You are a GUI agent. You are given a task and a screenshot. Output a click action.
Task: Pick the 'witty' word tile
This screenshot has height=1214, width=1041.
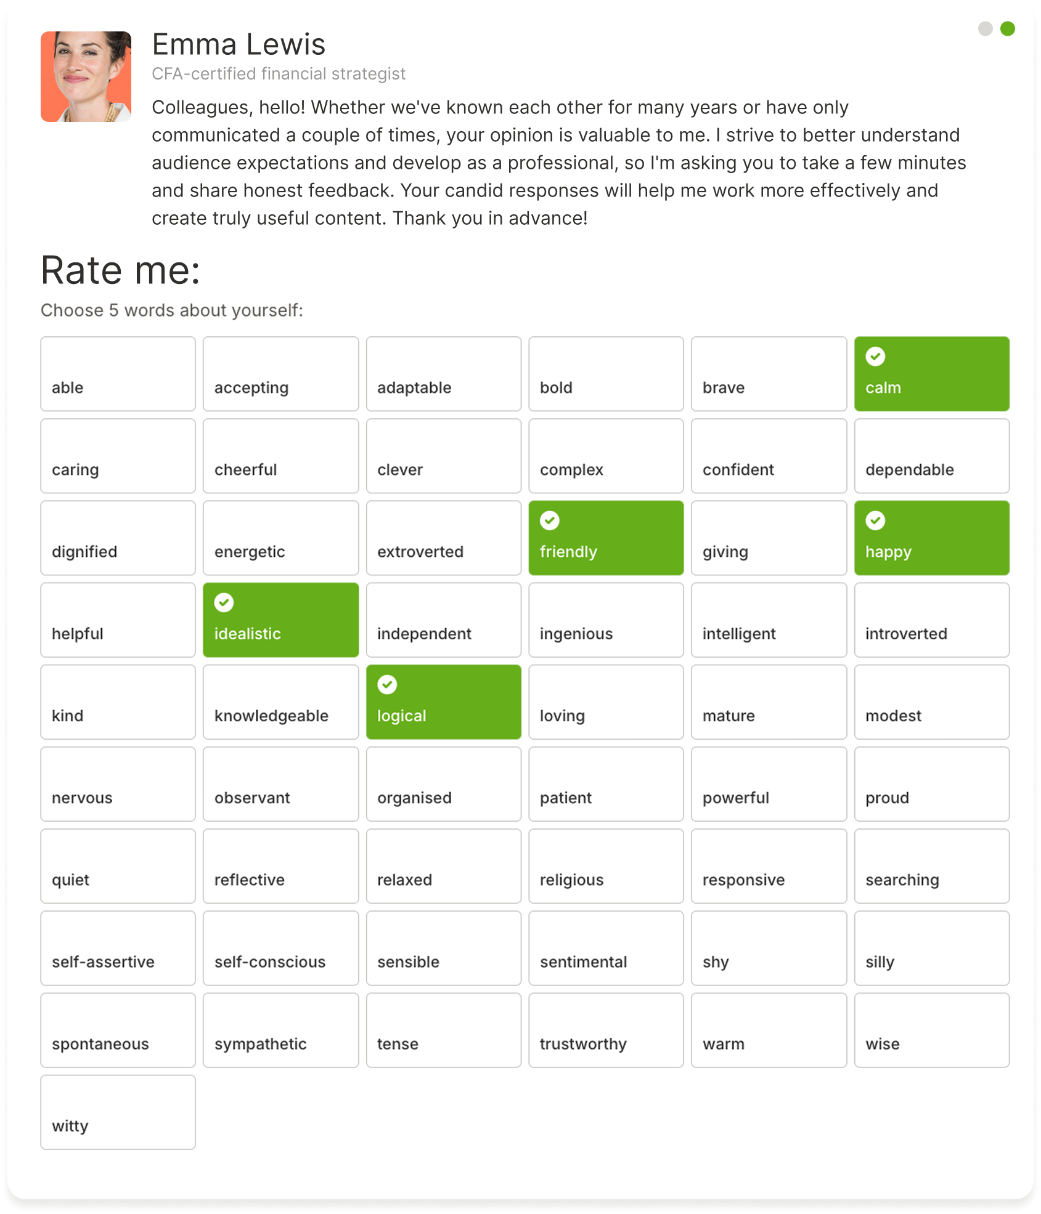(x=118, y=1112)
